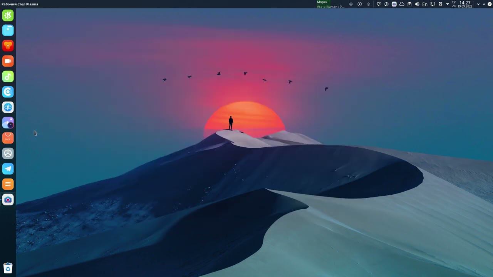Click the screenshot camera tray icon

pyautogui.click(x=394, y=4)
